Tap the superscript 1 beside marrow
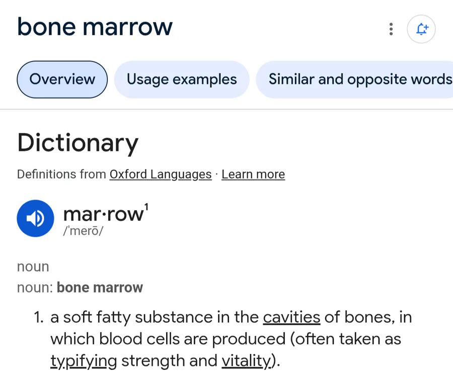This screenshot has width=453, height=375. point(146,206)
